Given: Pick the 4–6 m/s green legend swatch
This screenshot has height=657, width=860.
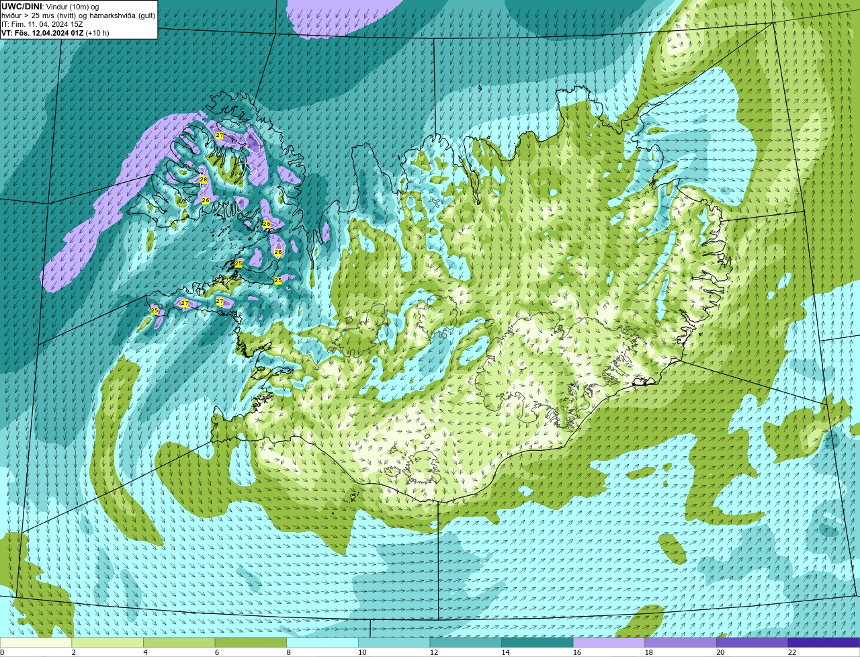Looking at the screenshot, I should 179,642.
